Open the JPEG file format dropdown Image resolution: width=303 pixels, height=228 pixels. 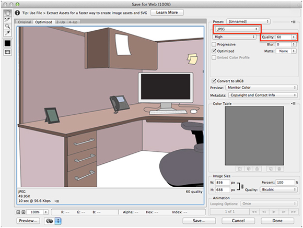coord(237,29)
